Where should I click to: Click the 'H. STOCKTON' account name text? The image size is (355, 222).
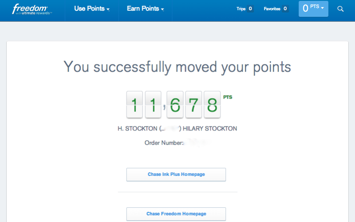pos(138,128)
